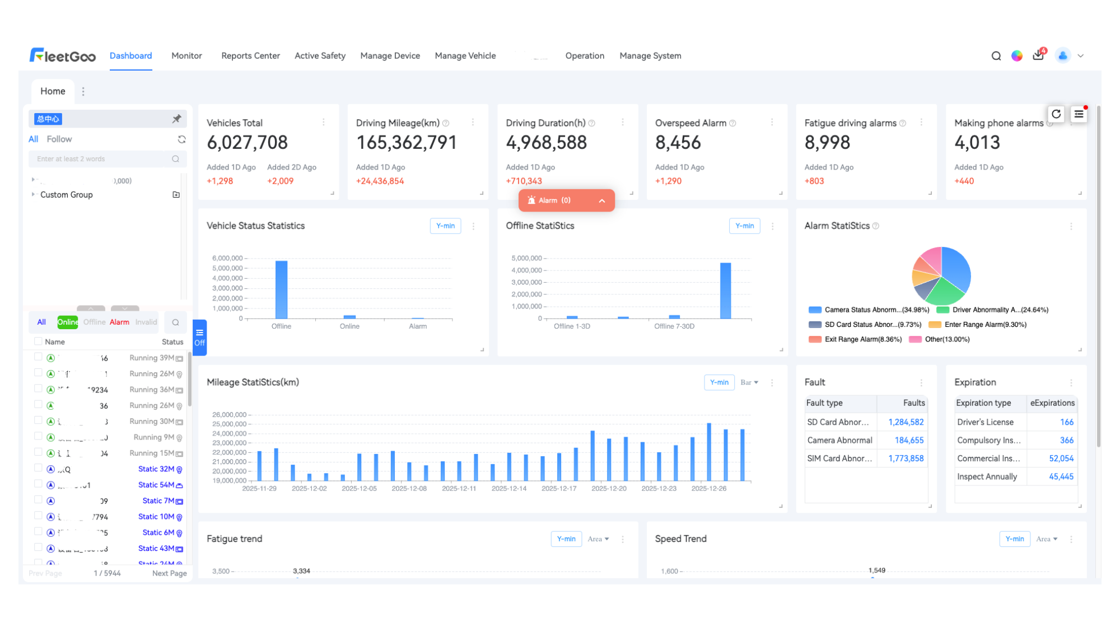This screenshot has width=1120, height=627.
Task: Click the refresh icon above the dashboard widgets
Action: point(1056,114)
